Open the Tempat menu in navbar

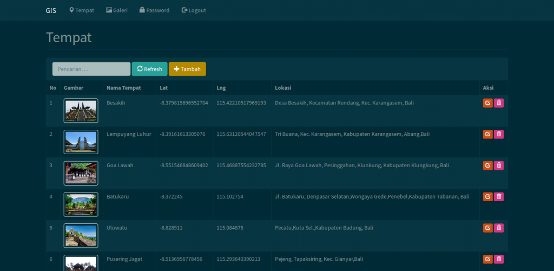tap(82, 10)
